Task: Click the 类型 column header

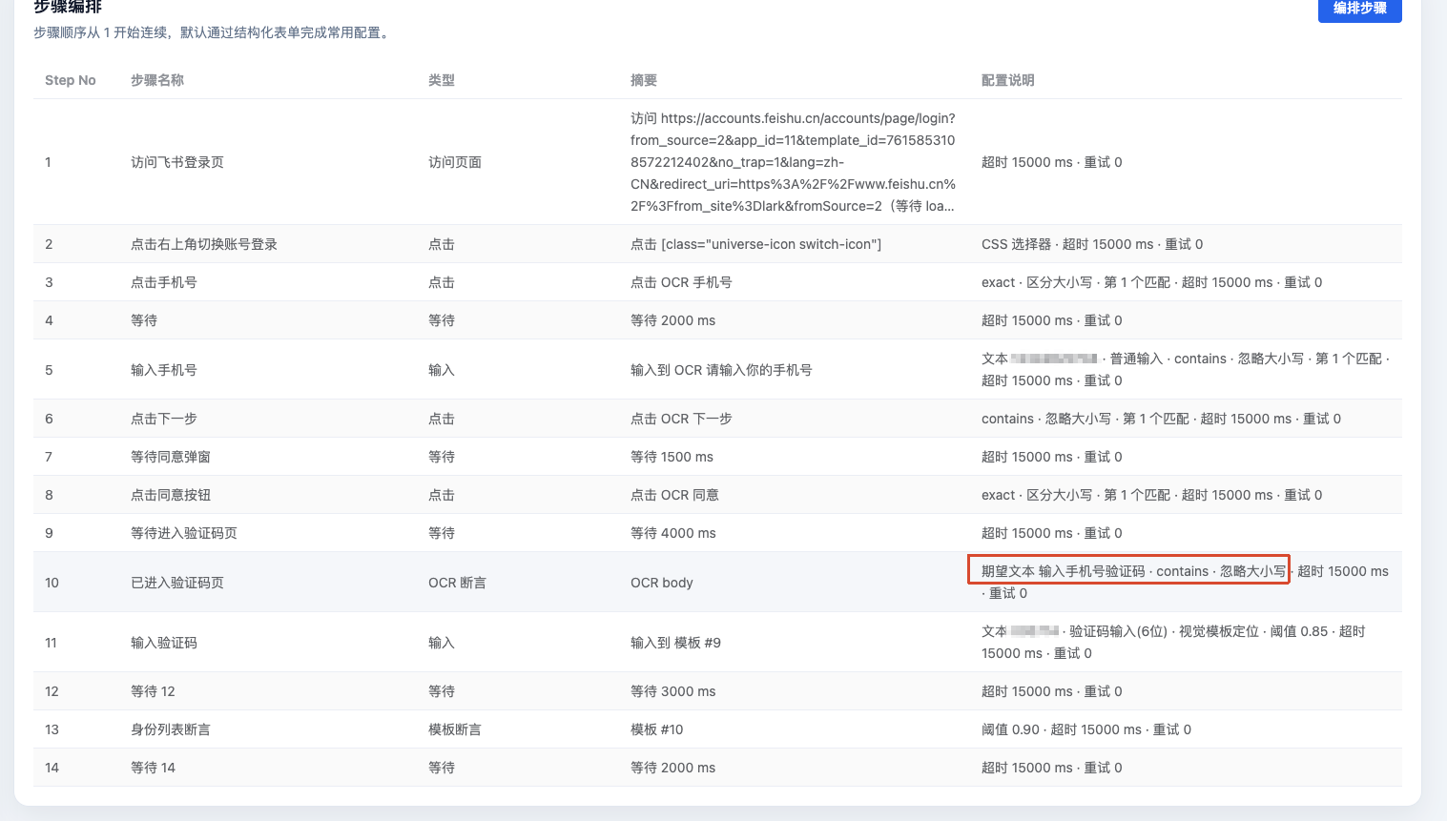Action: (x=442, y=80)
